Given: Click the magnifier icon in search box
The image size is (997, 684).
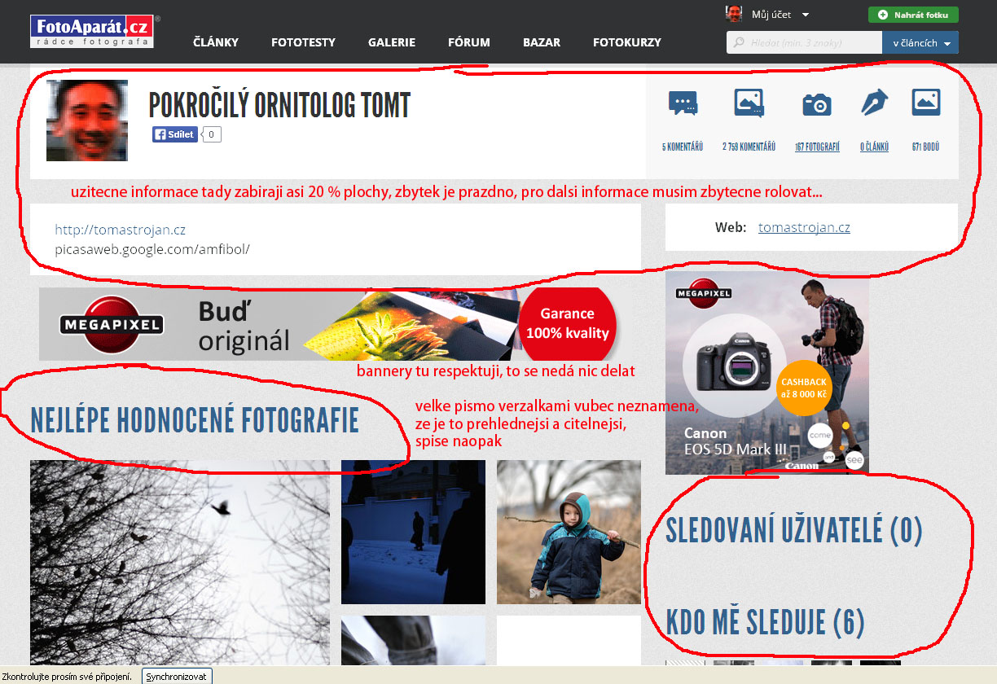Looking at the screenshot, I should click(739, 42).
